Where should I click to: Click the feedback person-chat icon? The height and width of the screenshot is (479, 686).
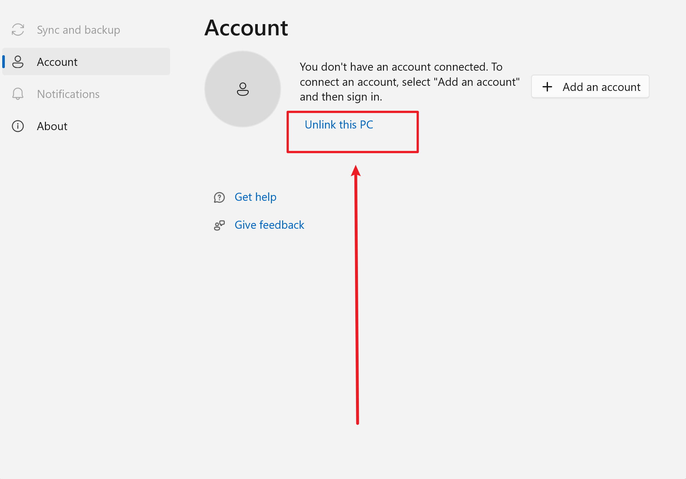coord(219,225)
